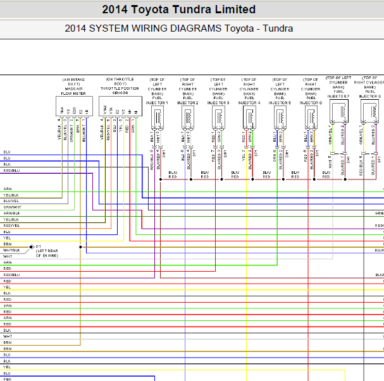Click the Fuel Injector 7 coil symbol
Viewport: 384px width, 381px height.
339,111
